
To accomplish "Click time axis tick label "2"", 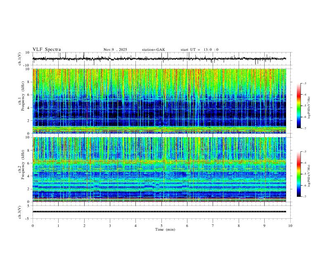I will pos(84,226).
